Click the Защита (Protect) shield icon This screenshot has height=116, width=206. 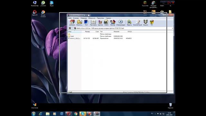pos(145,23)
